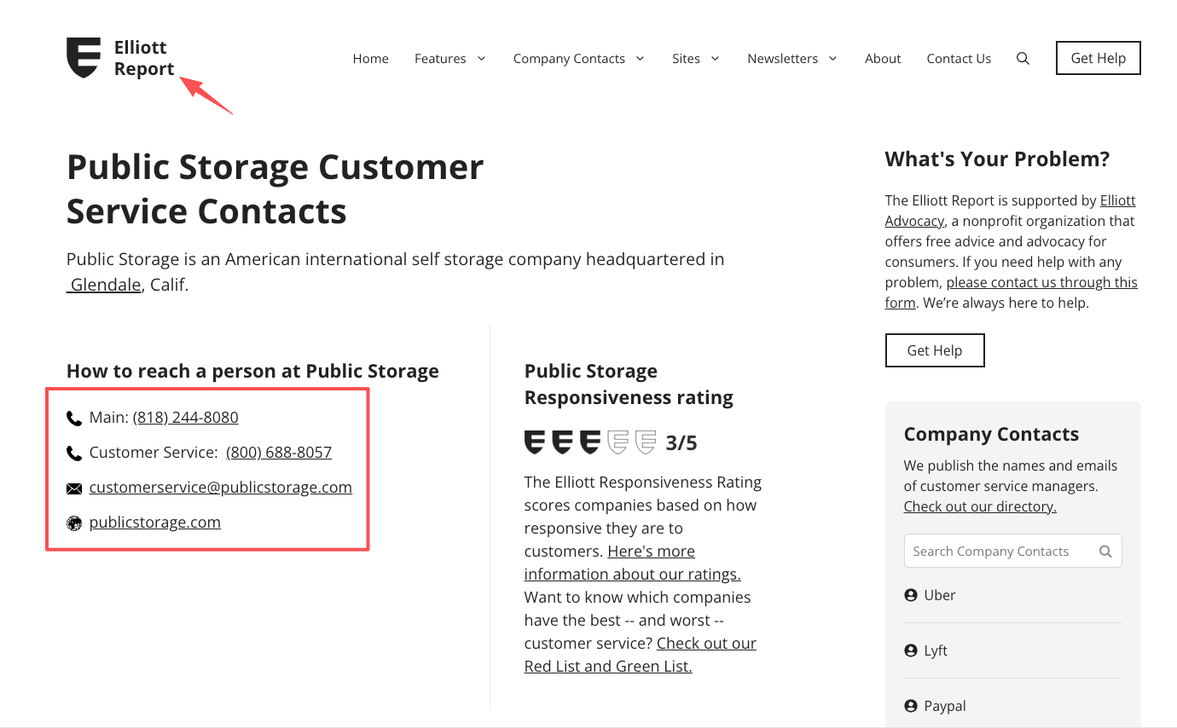Click the magnifier in the Company Contacts search box
The height and width of the screenshot is (728, 1177).
tap(1105, 551)
